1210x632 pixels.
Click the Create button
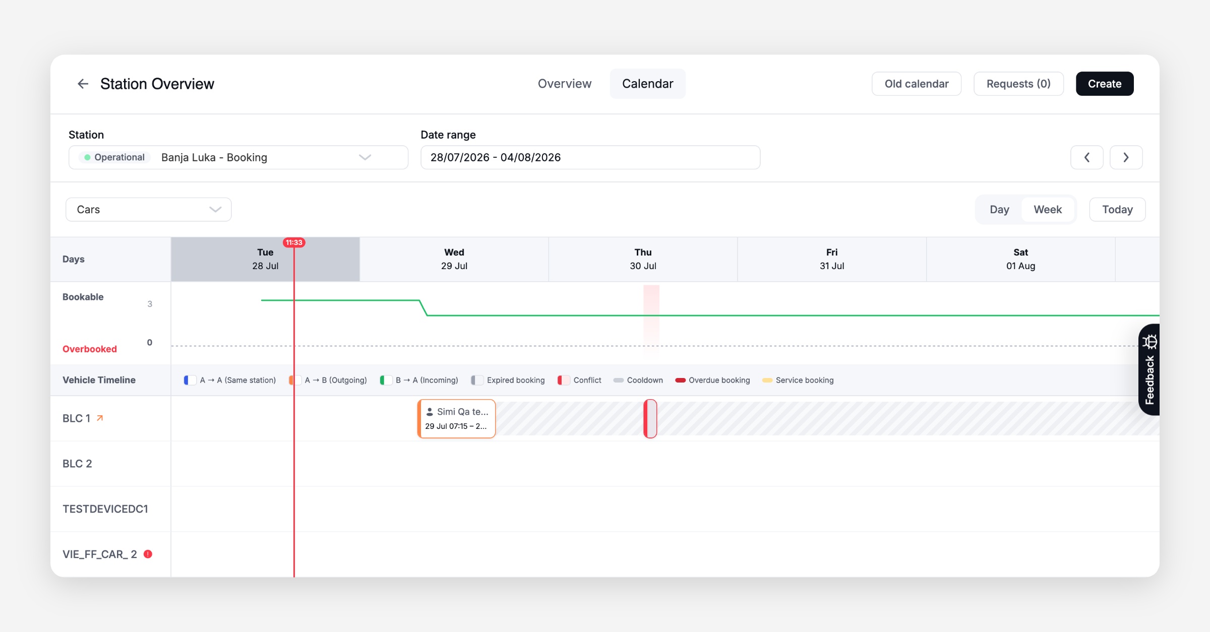[1105, 84]
